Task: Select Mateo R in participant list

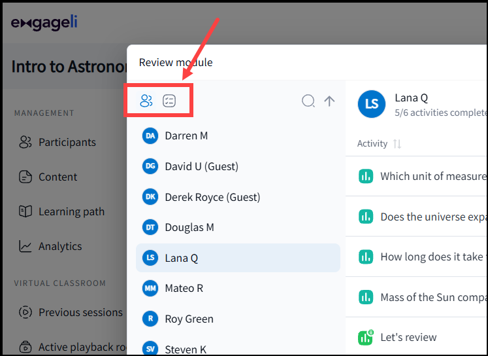Action: (x=238, y=289)
